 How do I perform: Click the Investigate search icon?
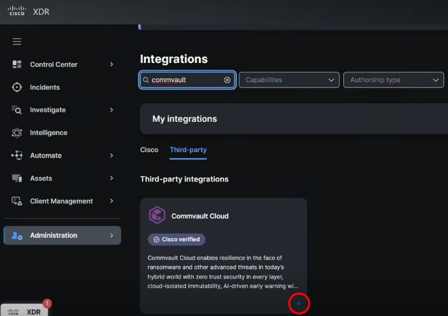(16, 110)
